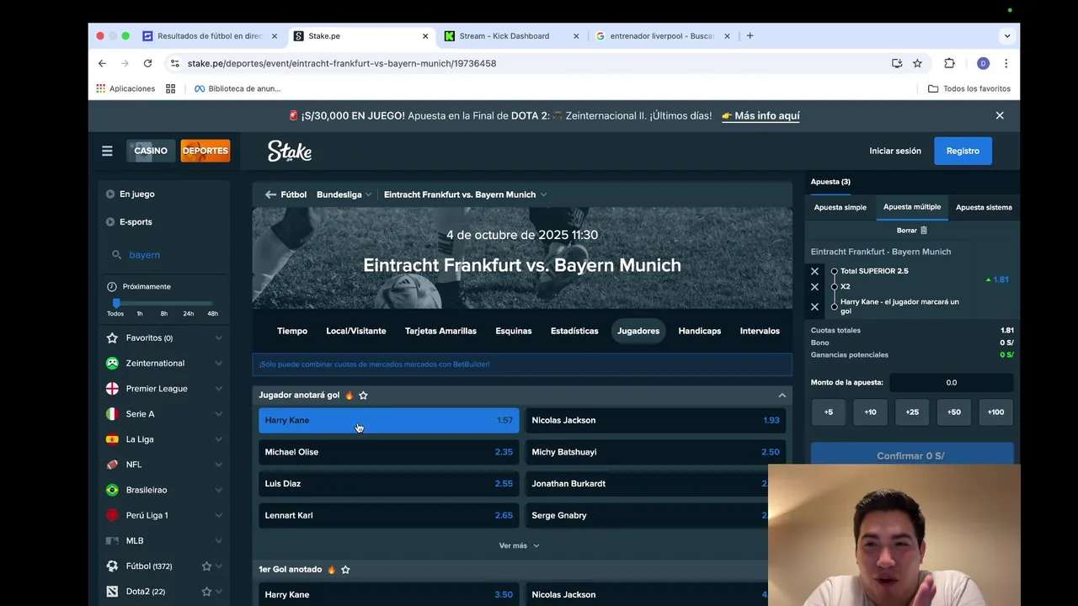Select the Apuesta simple tab

[841, 207]
